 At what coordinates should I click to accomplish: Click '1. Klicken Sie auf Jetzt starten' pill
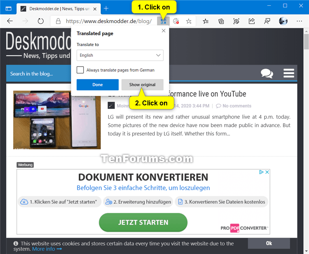coord(59,202)
